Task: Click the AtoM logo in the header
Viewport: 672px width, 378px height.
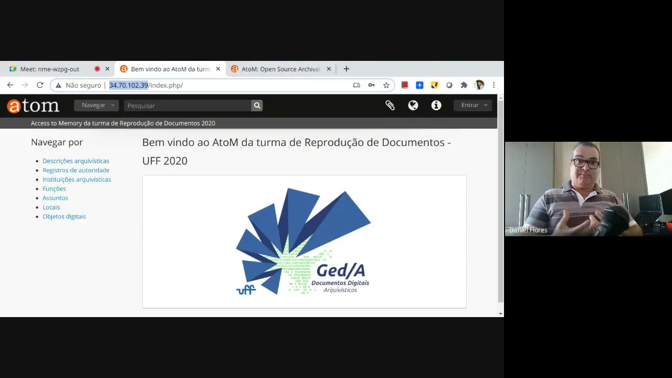Action: (x=33, y=106)
